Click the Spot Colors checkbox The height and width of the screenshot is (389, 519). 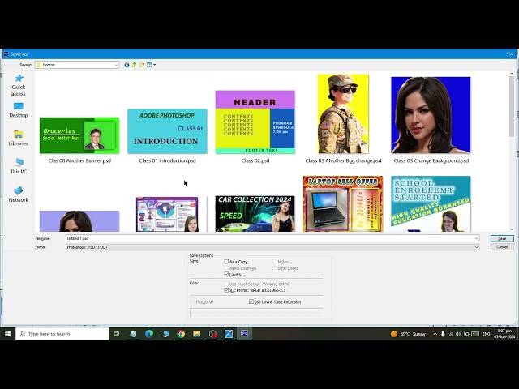pos(275,268)
